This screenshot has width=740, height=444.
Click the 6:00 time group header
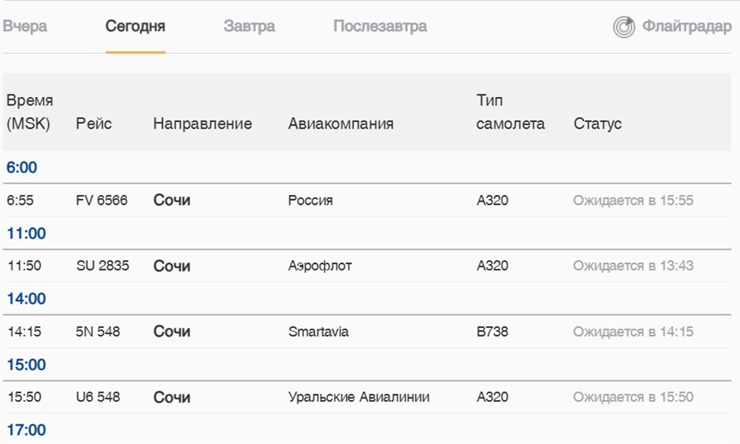pos(22,168)
